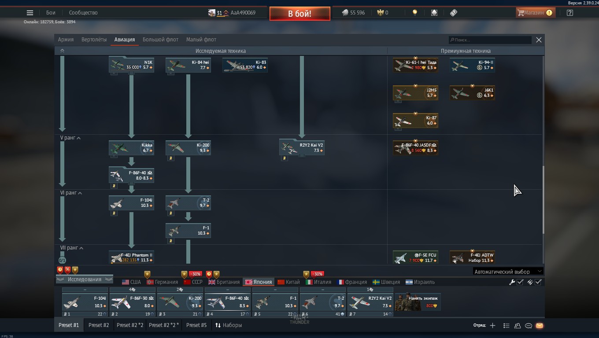Toggle the checkbox next to the ammo icon
This screenshot has height=338, width=599.
coord(538,282)
